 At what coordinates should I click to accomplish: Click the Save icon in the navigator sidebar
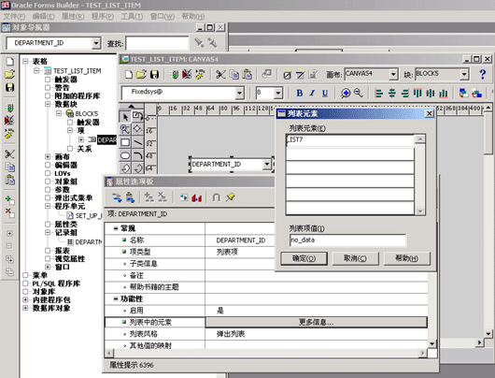coord(9,88)
